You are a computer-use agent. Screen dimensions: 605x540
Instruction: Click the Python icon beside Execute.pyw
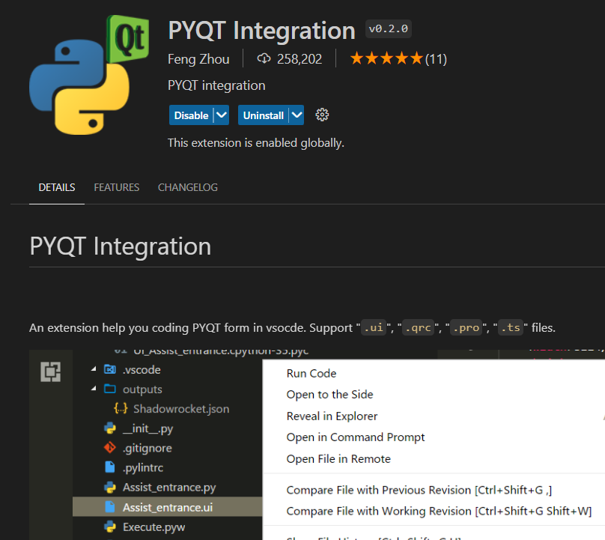coord(110,527)
